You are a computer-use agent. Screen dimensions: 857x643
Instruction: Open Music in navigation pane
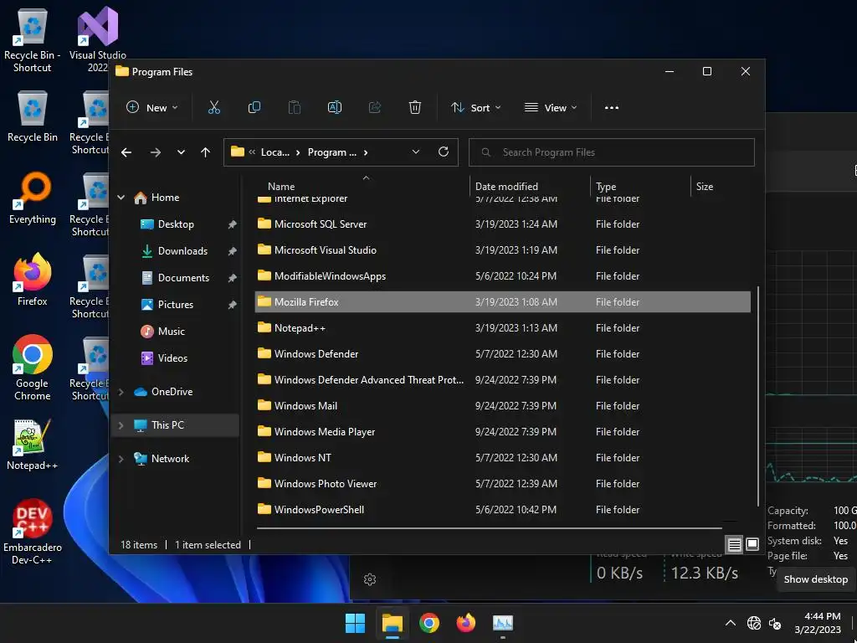click(x=171, y=332)
